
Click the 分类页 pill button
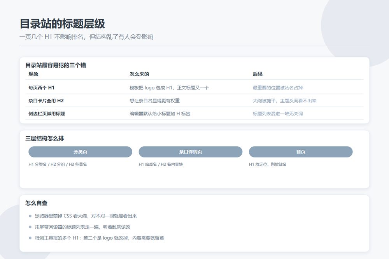(80, 152)
